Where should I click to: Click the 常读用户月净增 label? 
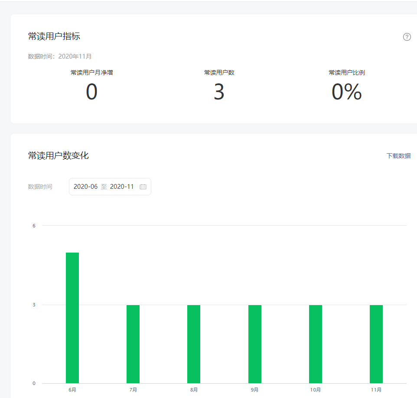pos(91,72)
